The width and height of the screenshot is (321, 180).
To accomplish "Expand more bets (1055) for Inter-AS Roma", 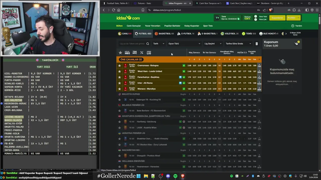I will 259,83.
